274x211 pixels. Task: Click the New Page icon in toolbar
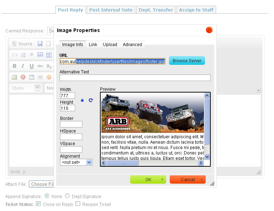[49, 44]
